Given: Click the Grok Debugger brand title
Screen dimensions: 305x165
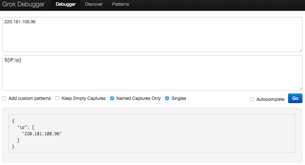Looking at the screenshot, I should tap(23, 4).
